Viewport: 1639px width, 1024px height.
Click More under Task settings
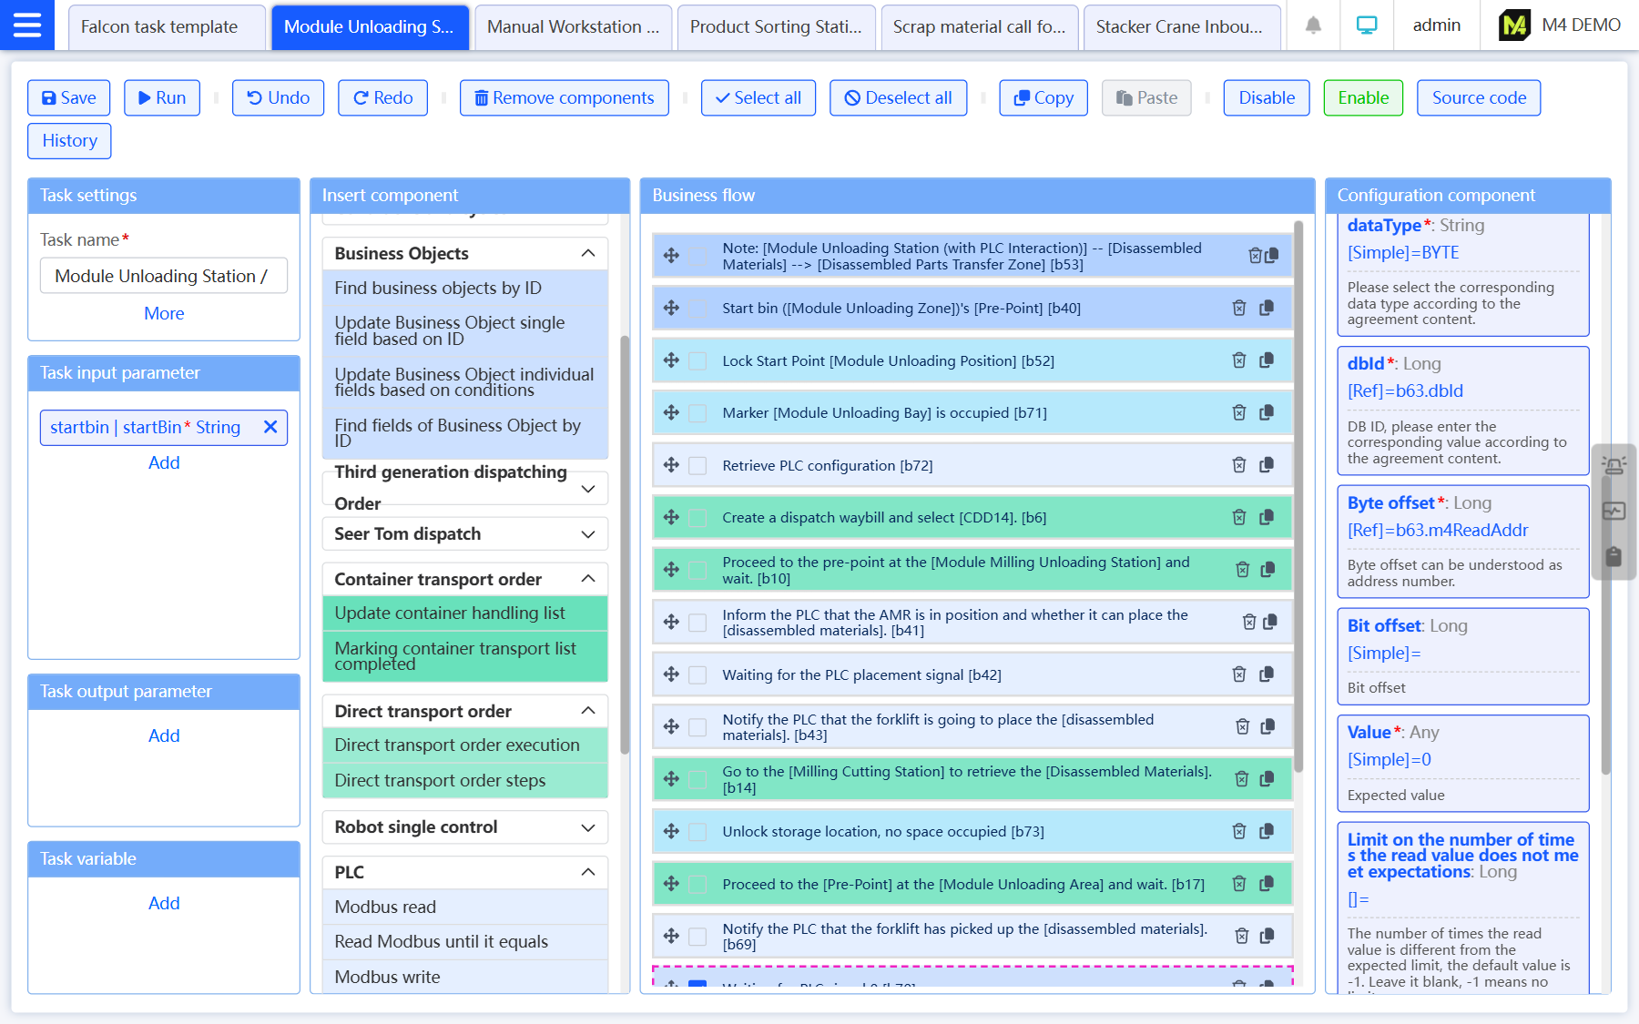coord(164,313)
